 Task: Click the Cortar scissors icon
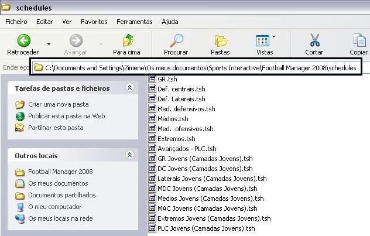click(315, 40)
